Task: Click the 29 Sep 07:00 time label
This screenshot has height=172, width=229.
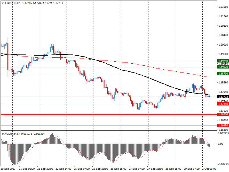Action: [192, 169]
